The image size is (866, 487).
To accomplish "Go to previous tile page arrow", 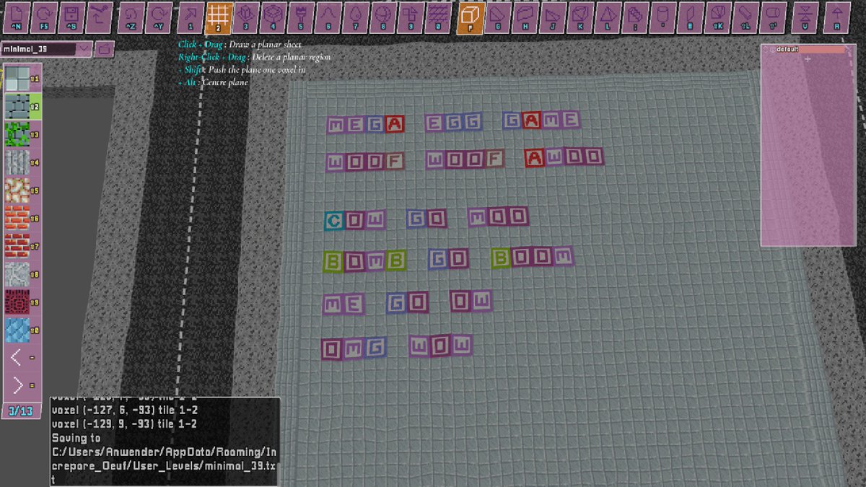I will pyautogui.click(x=17, y=357).
